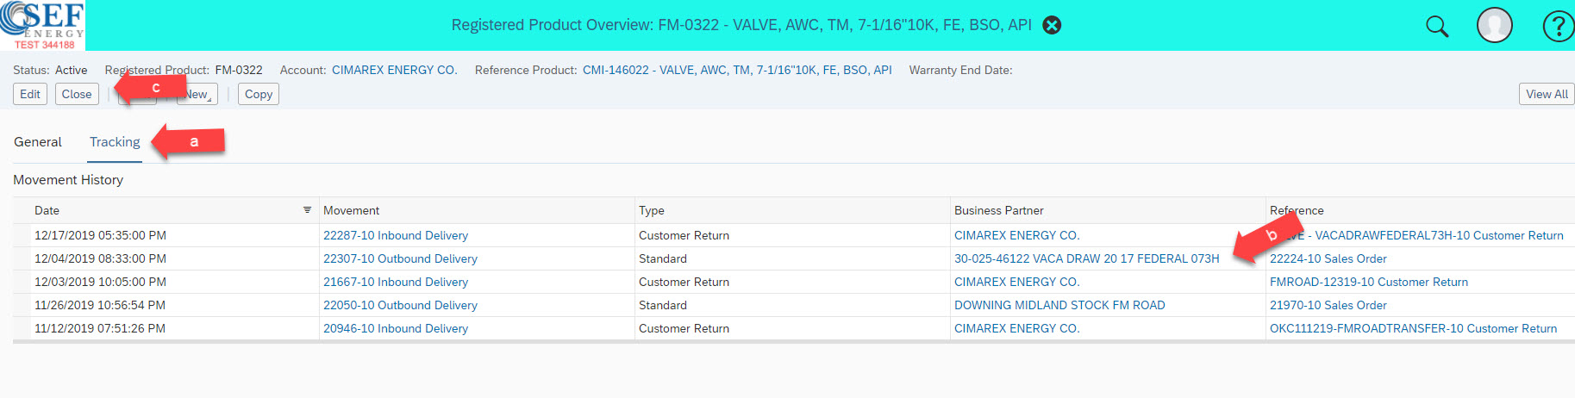1575x398 pixels.
Task: Open OKC111219-FMROADTRANSFER-10 Customer Return link
Action: (1413, 328)
